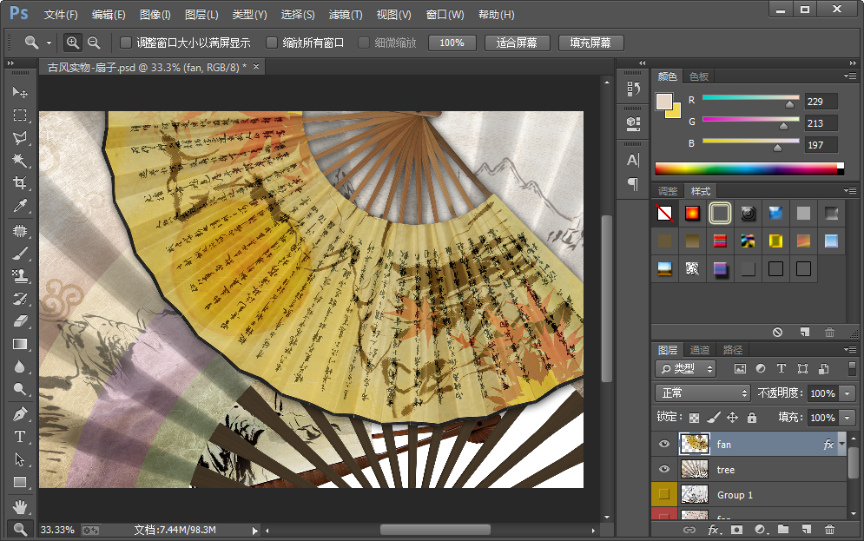Click the Fill Screen (填充屏幕) button
The width and height of the screenshot is (864, 541).
pos(590,43)
